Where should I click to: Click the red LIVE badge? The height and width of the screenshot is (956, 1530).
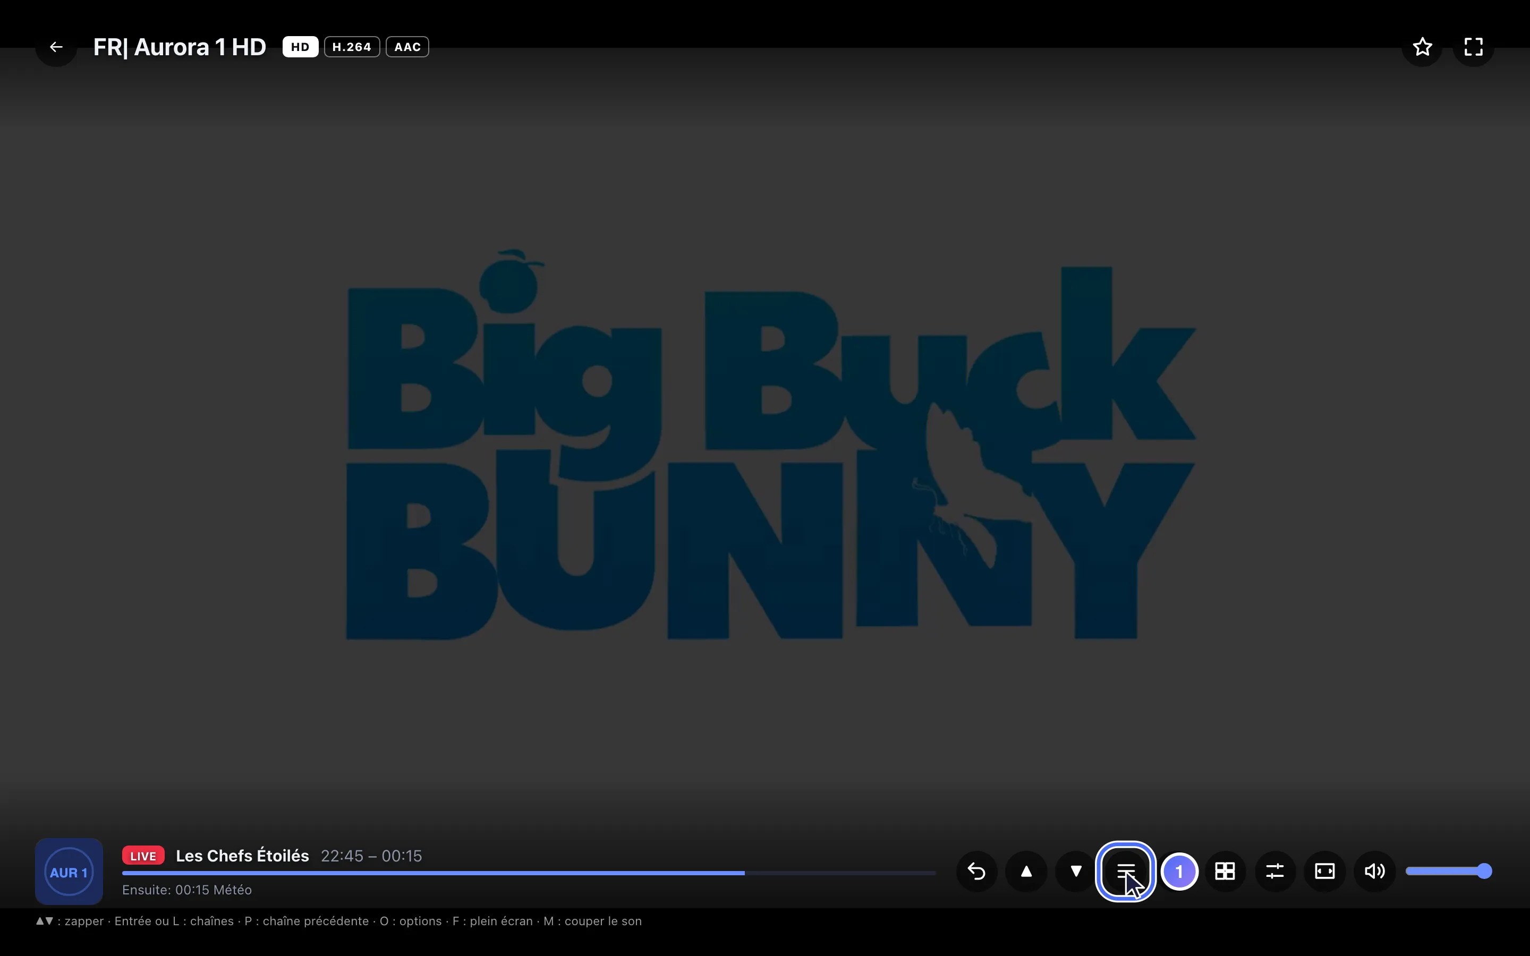pyautogui.click(x=143, y=856)
